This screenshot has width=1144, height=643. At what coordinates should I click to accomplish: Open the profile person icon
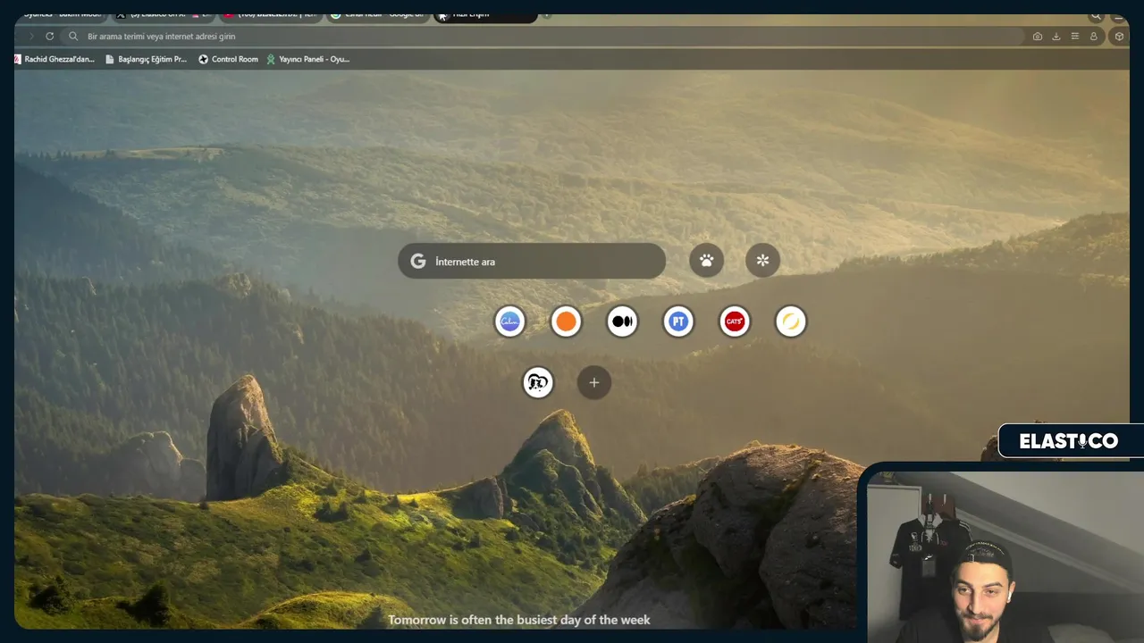[x=1093, y=37]
